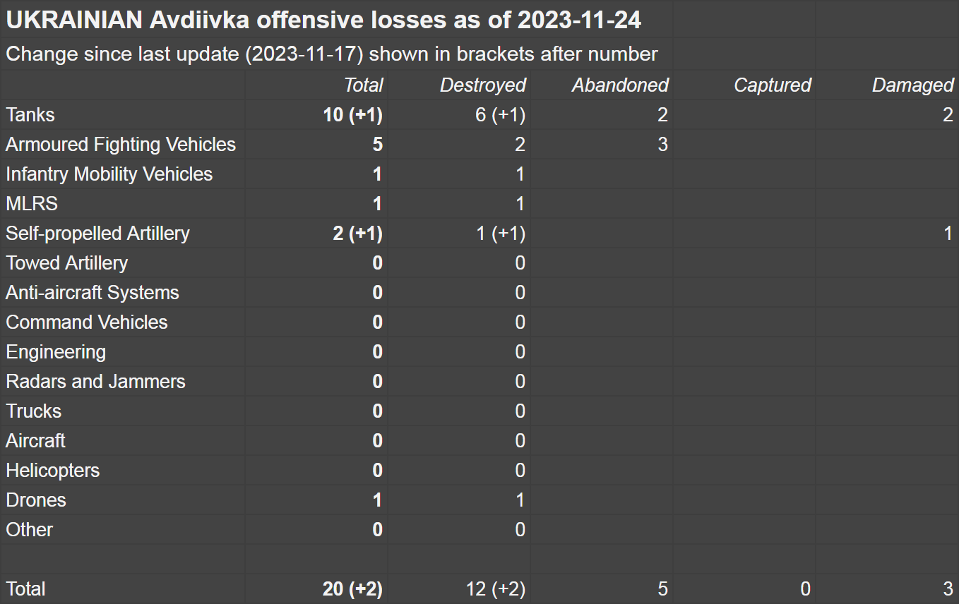Select the 'Tanks' row label
Viewport: 959px width, 604px height.
coord(30,115)
